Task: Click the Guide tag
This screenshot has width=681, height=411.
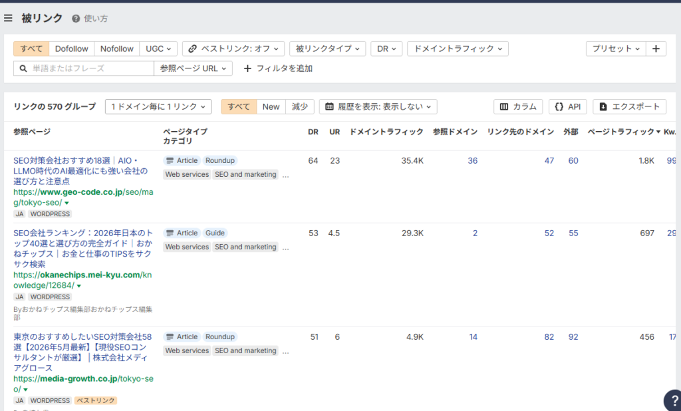Action: pyautogui.click(x=215, y=233)
